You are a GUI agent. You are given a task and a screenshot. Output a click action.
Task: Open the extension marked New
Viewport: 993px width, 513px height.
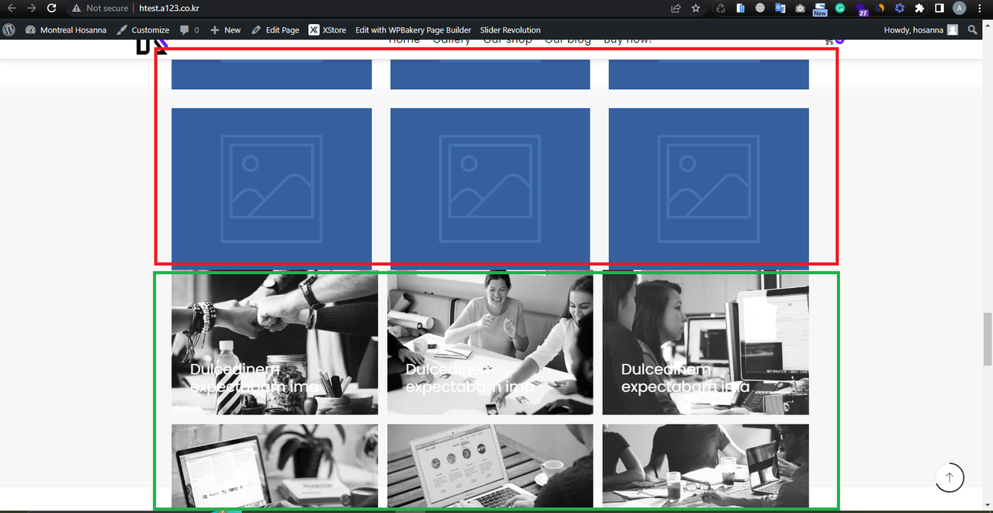(x=820, y=9)
